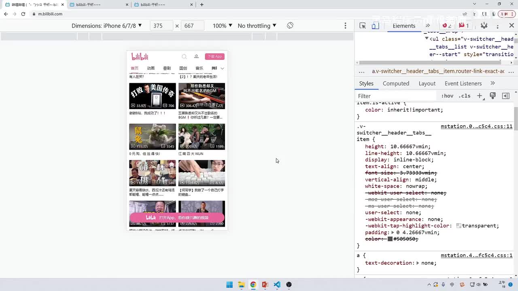This screenshot has height=291, width=518.
Task: Open the Computed tab
Action: [x=396, y=83]
